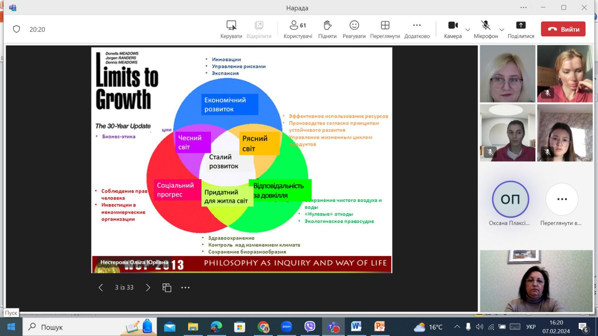Image resolution: width=598 pixels, height=336 pixels.
Task: Open Реагувати reactions menu
Action: pos(354,29)
